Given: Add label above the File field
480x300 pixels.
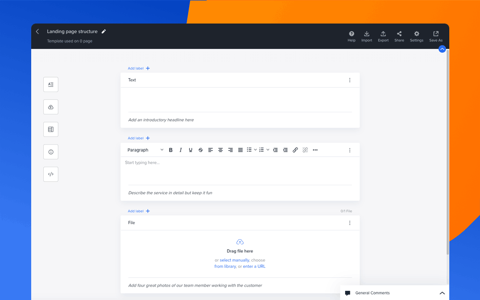Looking at the screenshot, I should (x=139, y=211).
